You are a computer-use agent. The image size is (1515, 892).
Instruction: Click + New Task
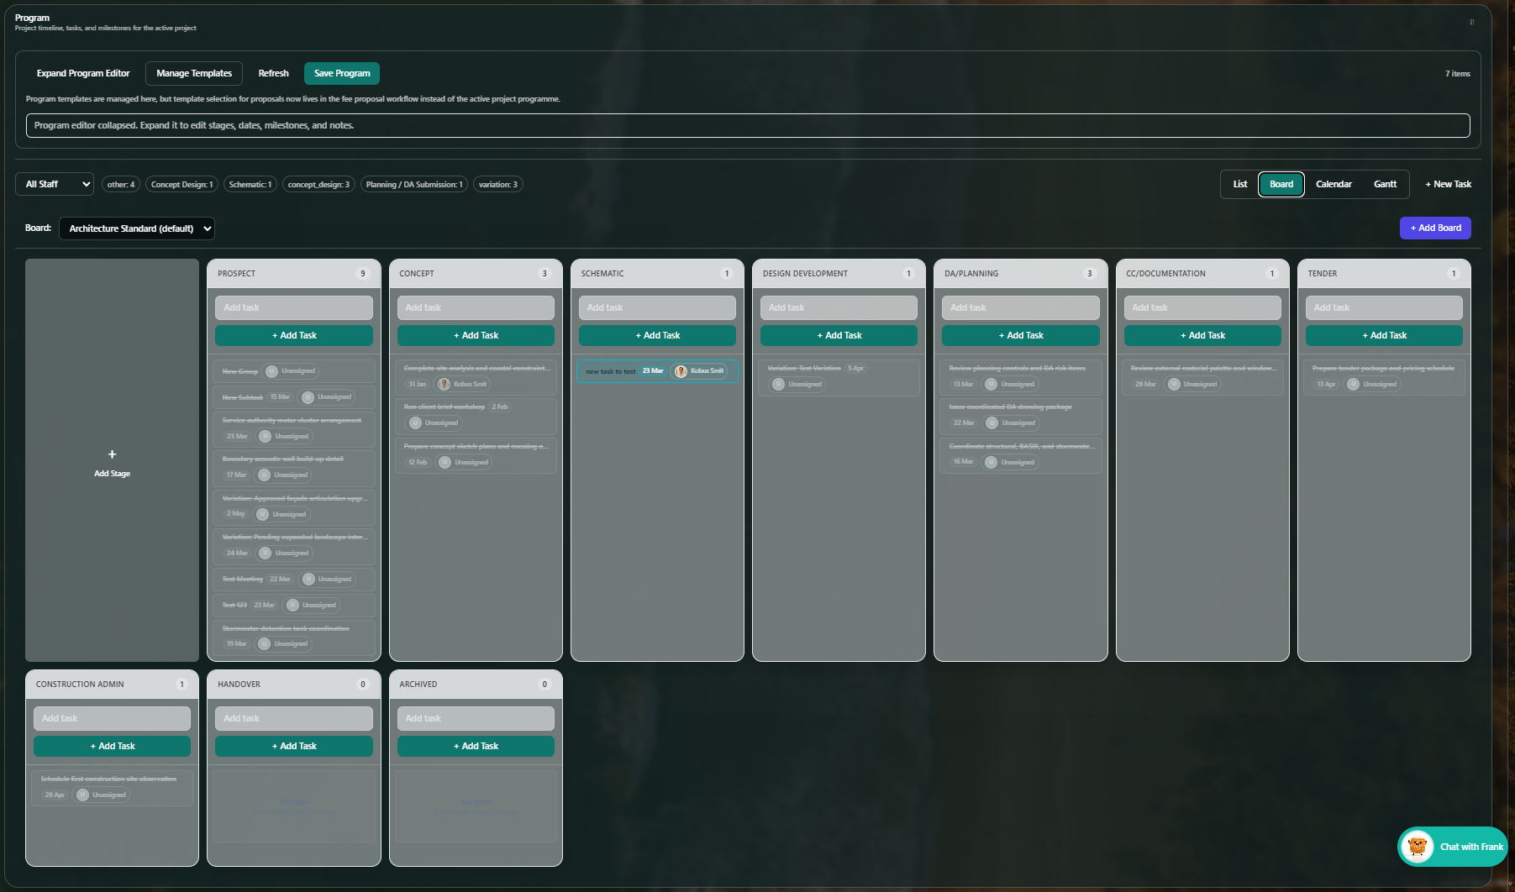pos(1448,184)
